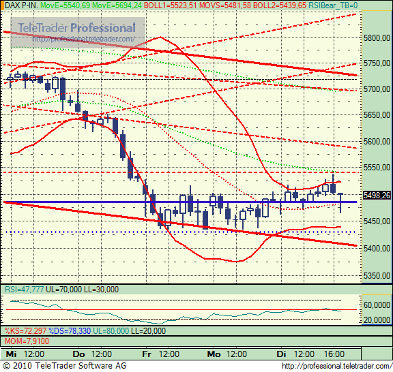Click the 16:00 time axis label
Viewport: 393px width, 372px height.
pyautogui.click(x=334, y=354)
